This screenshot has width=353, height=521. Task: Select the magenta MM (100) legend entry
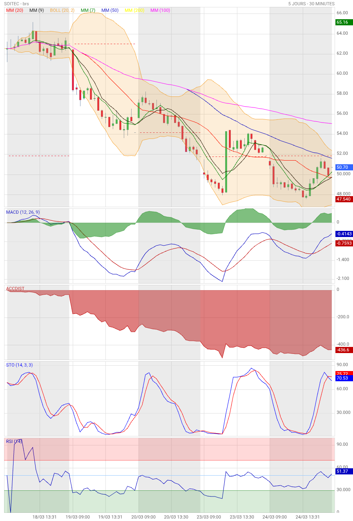tap(160, 10)
